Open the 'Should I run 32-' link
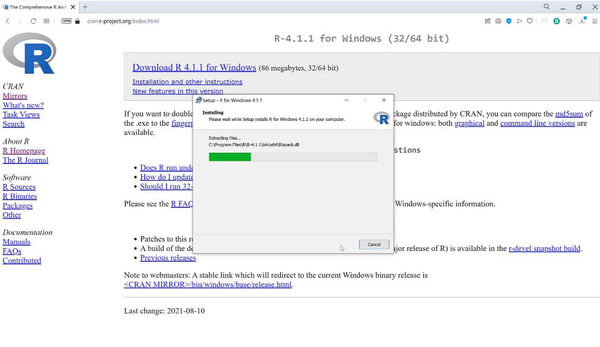600x347 pixels. [166, 186]
